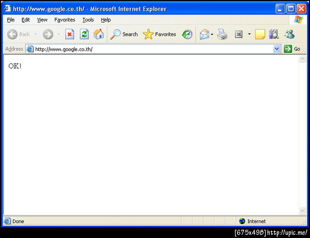Open the Favorites star toolbar button
310x238 pixels.
pyautogui.click(x=159, y=35)
